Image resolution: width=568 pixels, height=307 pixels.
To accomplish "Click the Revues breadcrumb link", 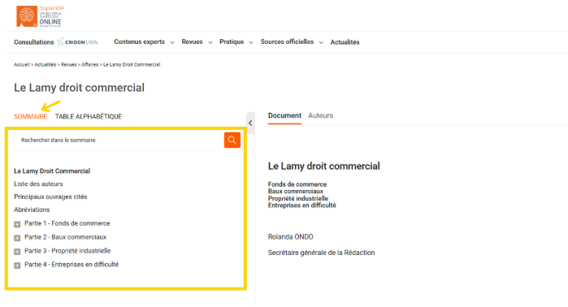I will coord(69,64).
